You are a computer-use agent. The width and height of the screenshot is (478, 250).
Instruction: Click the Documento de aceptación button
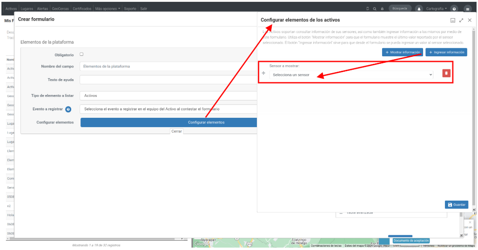[411, 241]
